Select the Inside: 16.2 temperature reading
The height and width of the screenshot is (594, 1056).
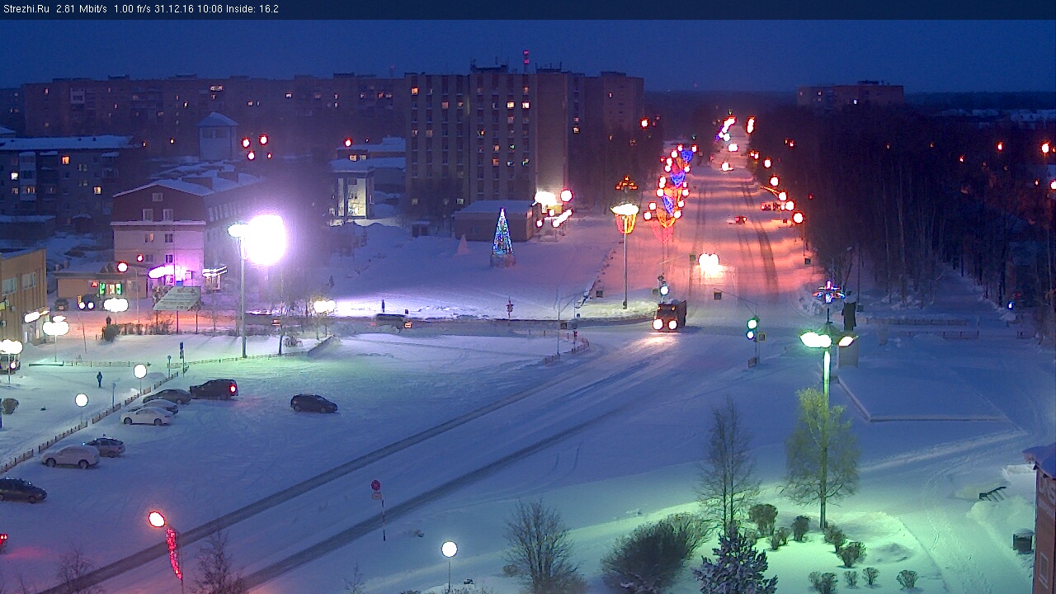point(252,9)
